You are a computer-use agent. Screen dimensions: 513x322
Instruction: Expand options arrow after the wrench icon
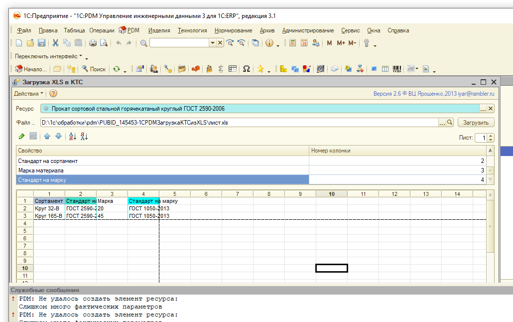click(x=375, y=45)
